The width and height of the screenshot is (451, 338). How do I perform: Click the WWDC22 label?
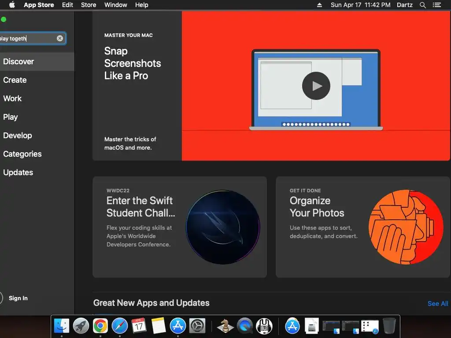pyautogui.click(x=118, y=191)
